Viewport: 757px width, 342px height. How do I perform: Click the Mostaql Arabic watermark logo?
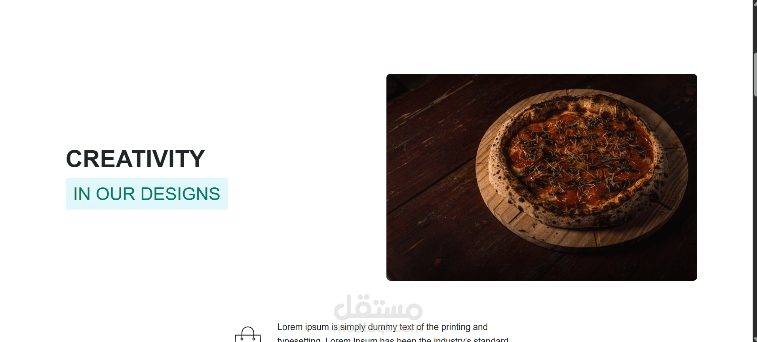(378, 307)
